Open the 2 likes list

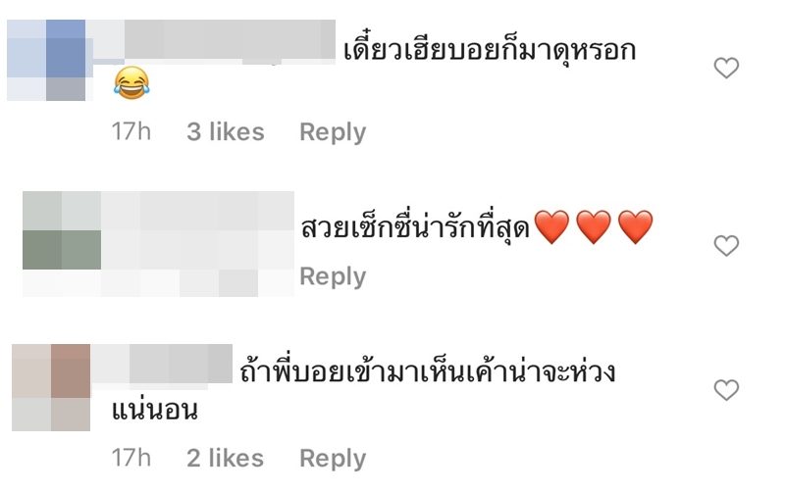[226, 458]
